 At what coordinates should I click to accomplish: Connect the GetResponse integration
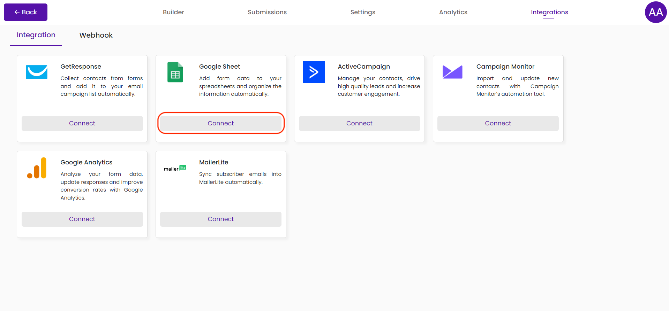pos(82,123)
